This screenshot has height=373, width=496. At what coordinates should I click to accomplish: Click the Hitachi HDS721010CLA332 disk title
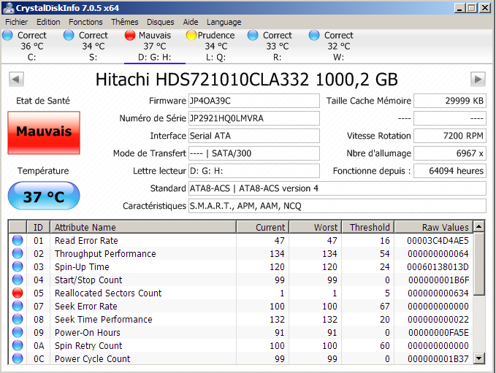coord(246,80)
